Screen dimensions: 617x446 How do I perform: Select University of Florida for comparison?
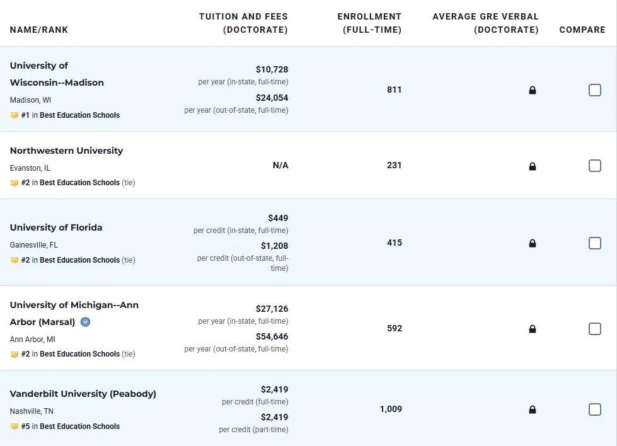coord(594,243)
